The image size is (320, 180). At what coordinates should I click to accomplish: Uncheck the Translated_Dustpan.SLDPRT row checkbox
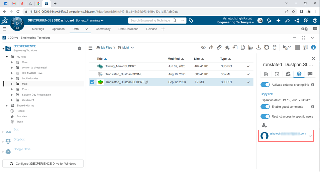coord(92,82)
